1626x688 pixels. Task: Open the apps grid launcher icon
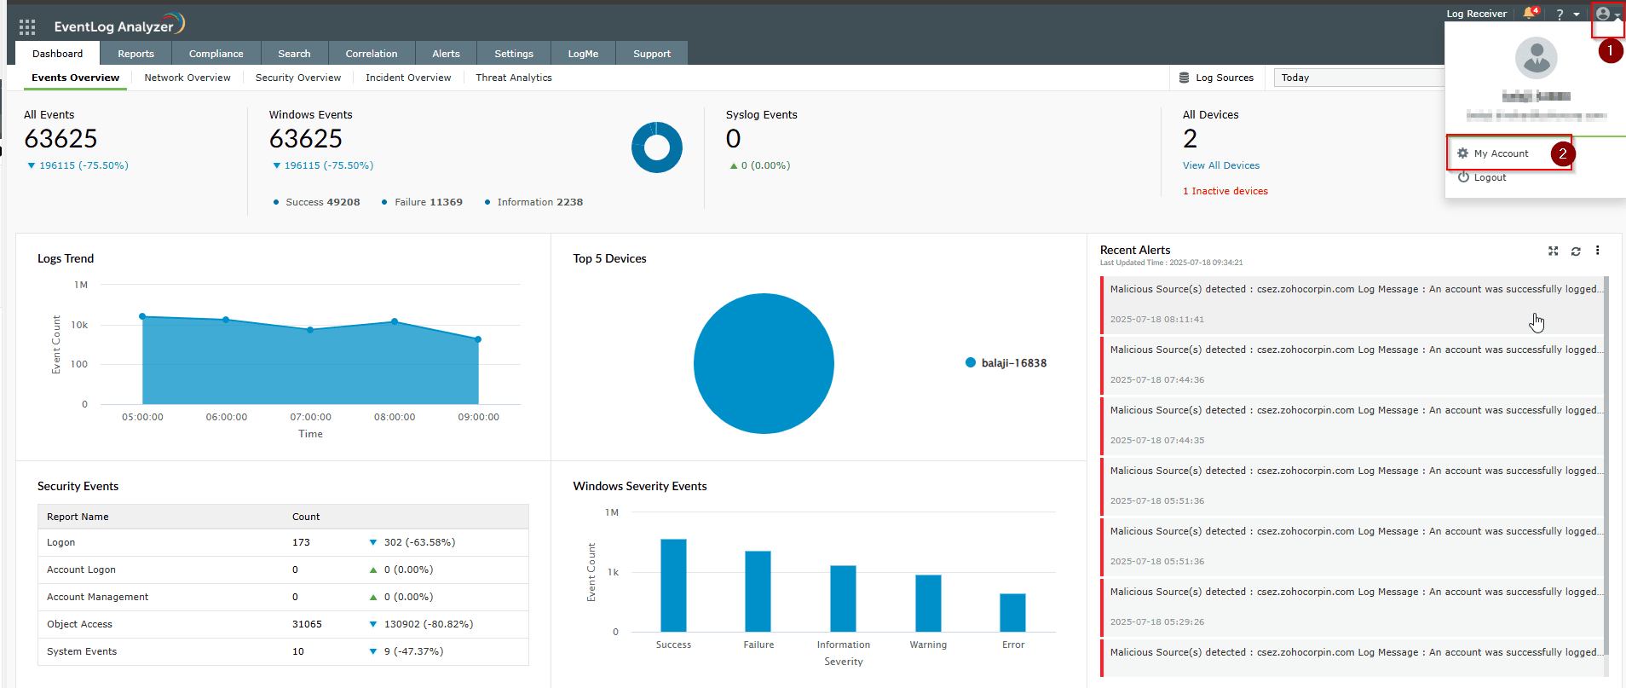27,27
